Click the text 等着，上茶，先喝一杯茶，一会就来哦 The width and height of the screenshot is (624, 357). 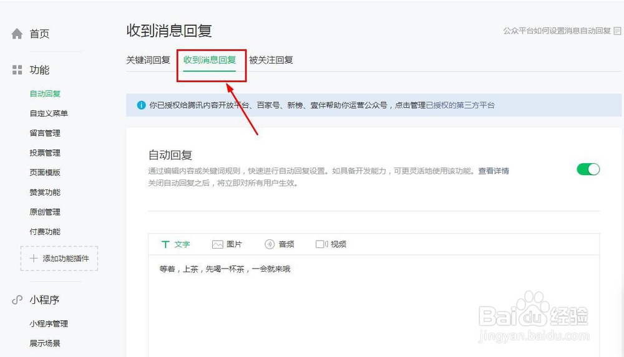[225, 269]
